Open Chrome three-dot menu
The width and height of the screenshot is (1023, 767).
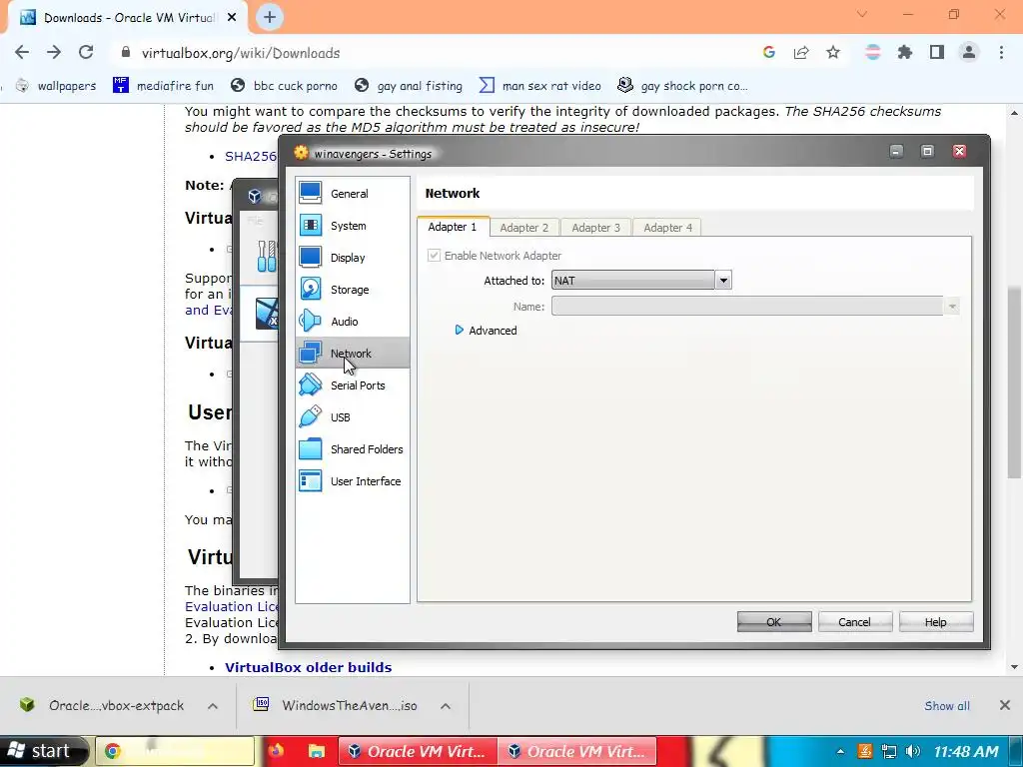point(1001,52)
